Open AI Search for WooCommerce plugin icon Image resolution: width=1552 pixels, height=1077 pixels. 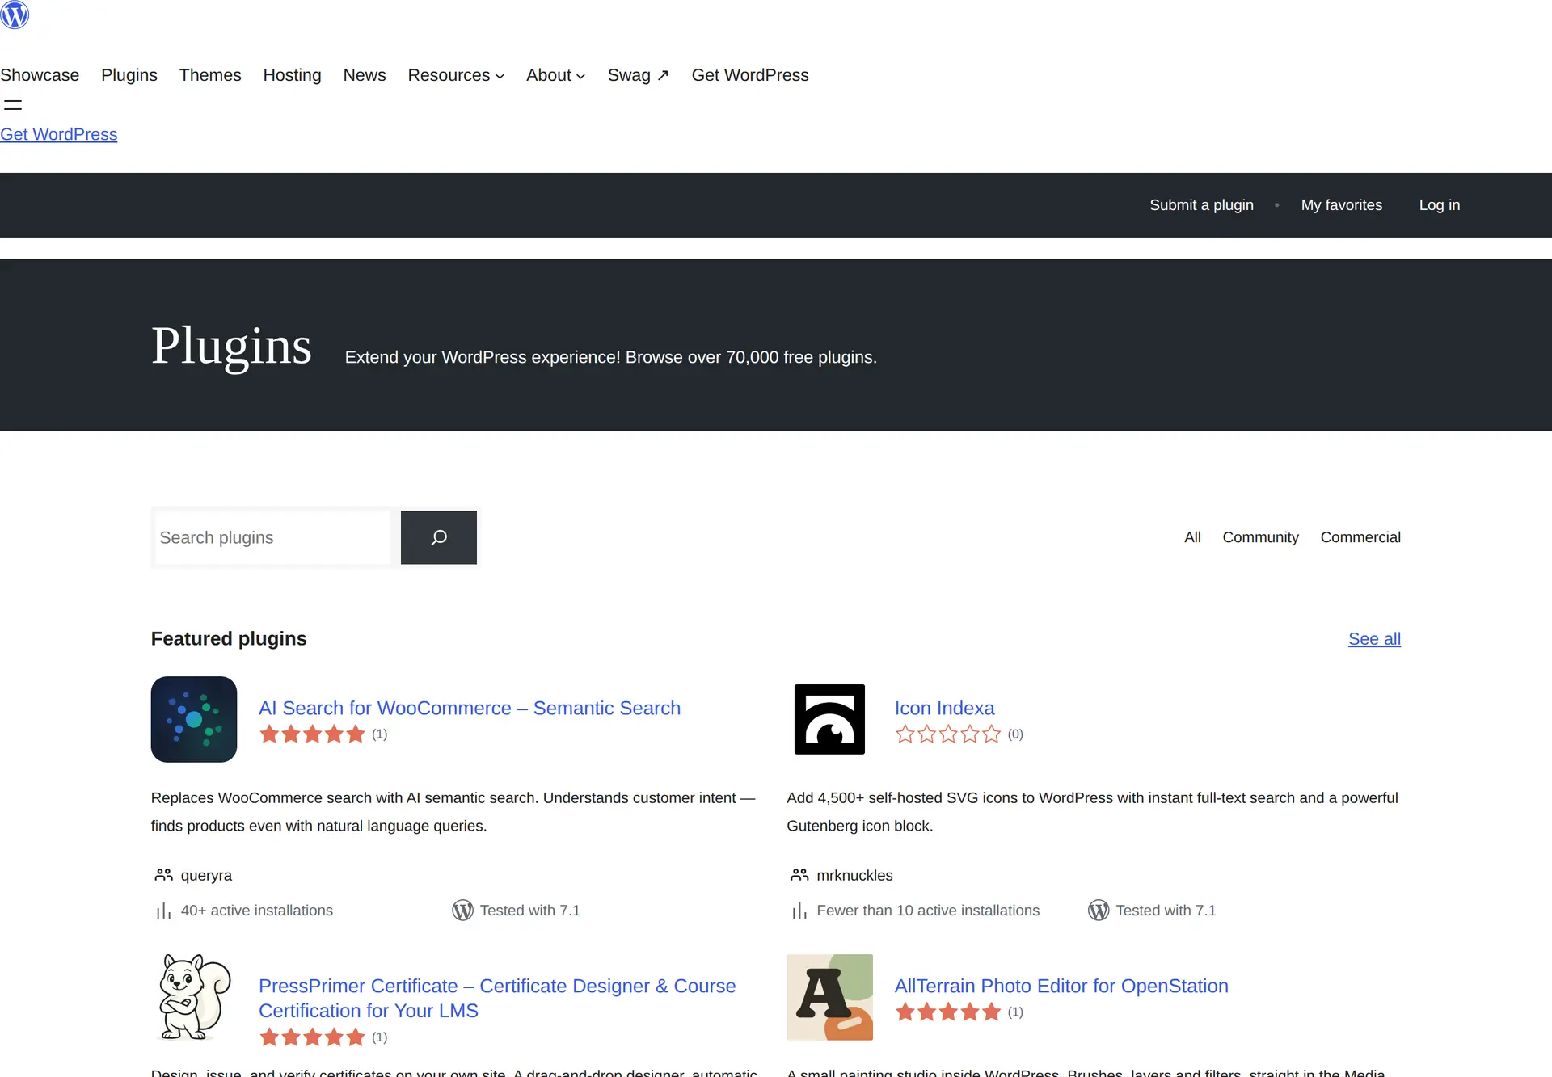[194, 719]
